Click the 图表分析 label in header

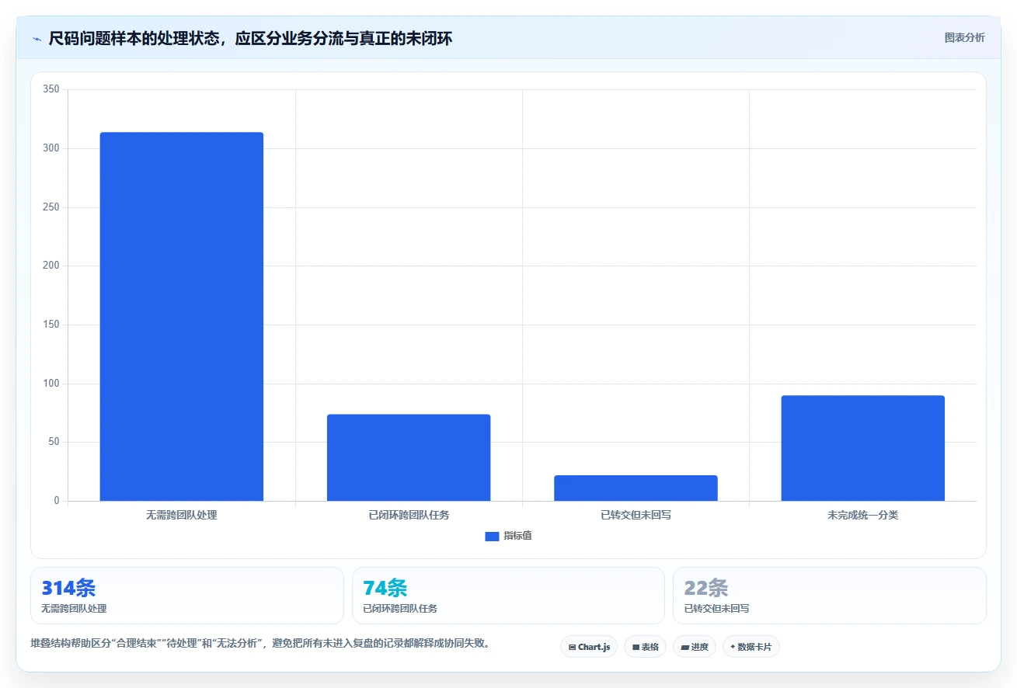(x=964, y=38)
